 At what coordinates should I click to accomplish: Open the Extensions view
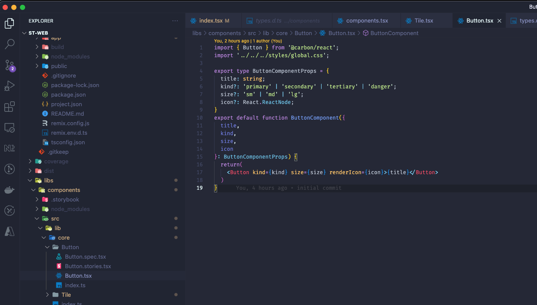point(10,107)
